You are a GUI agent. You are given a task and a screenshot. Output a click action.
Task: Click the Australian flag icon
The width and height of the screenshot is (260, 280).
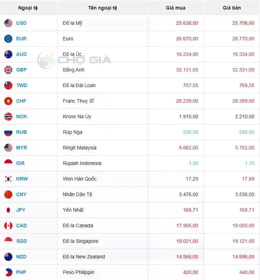click(x=8, y=55)
